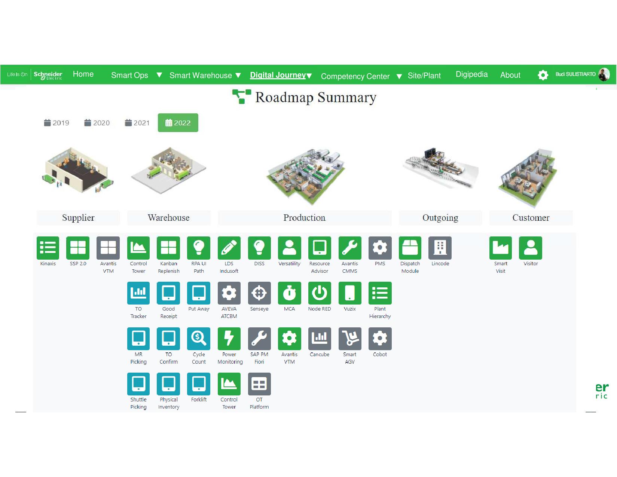
Task: Open the Competency Center dropdown arrow
Action: coord(399,76)
